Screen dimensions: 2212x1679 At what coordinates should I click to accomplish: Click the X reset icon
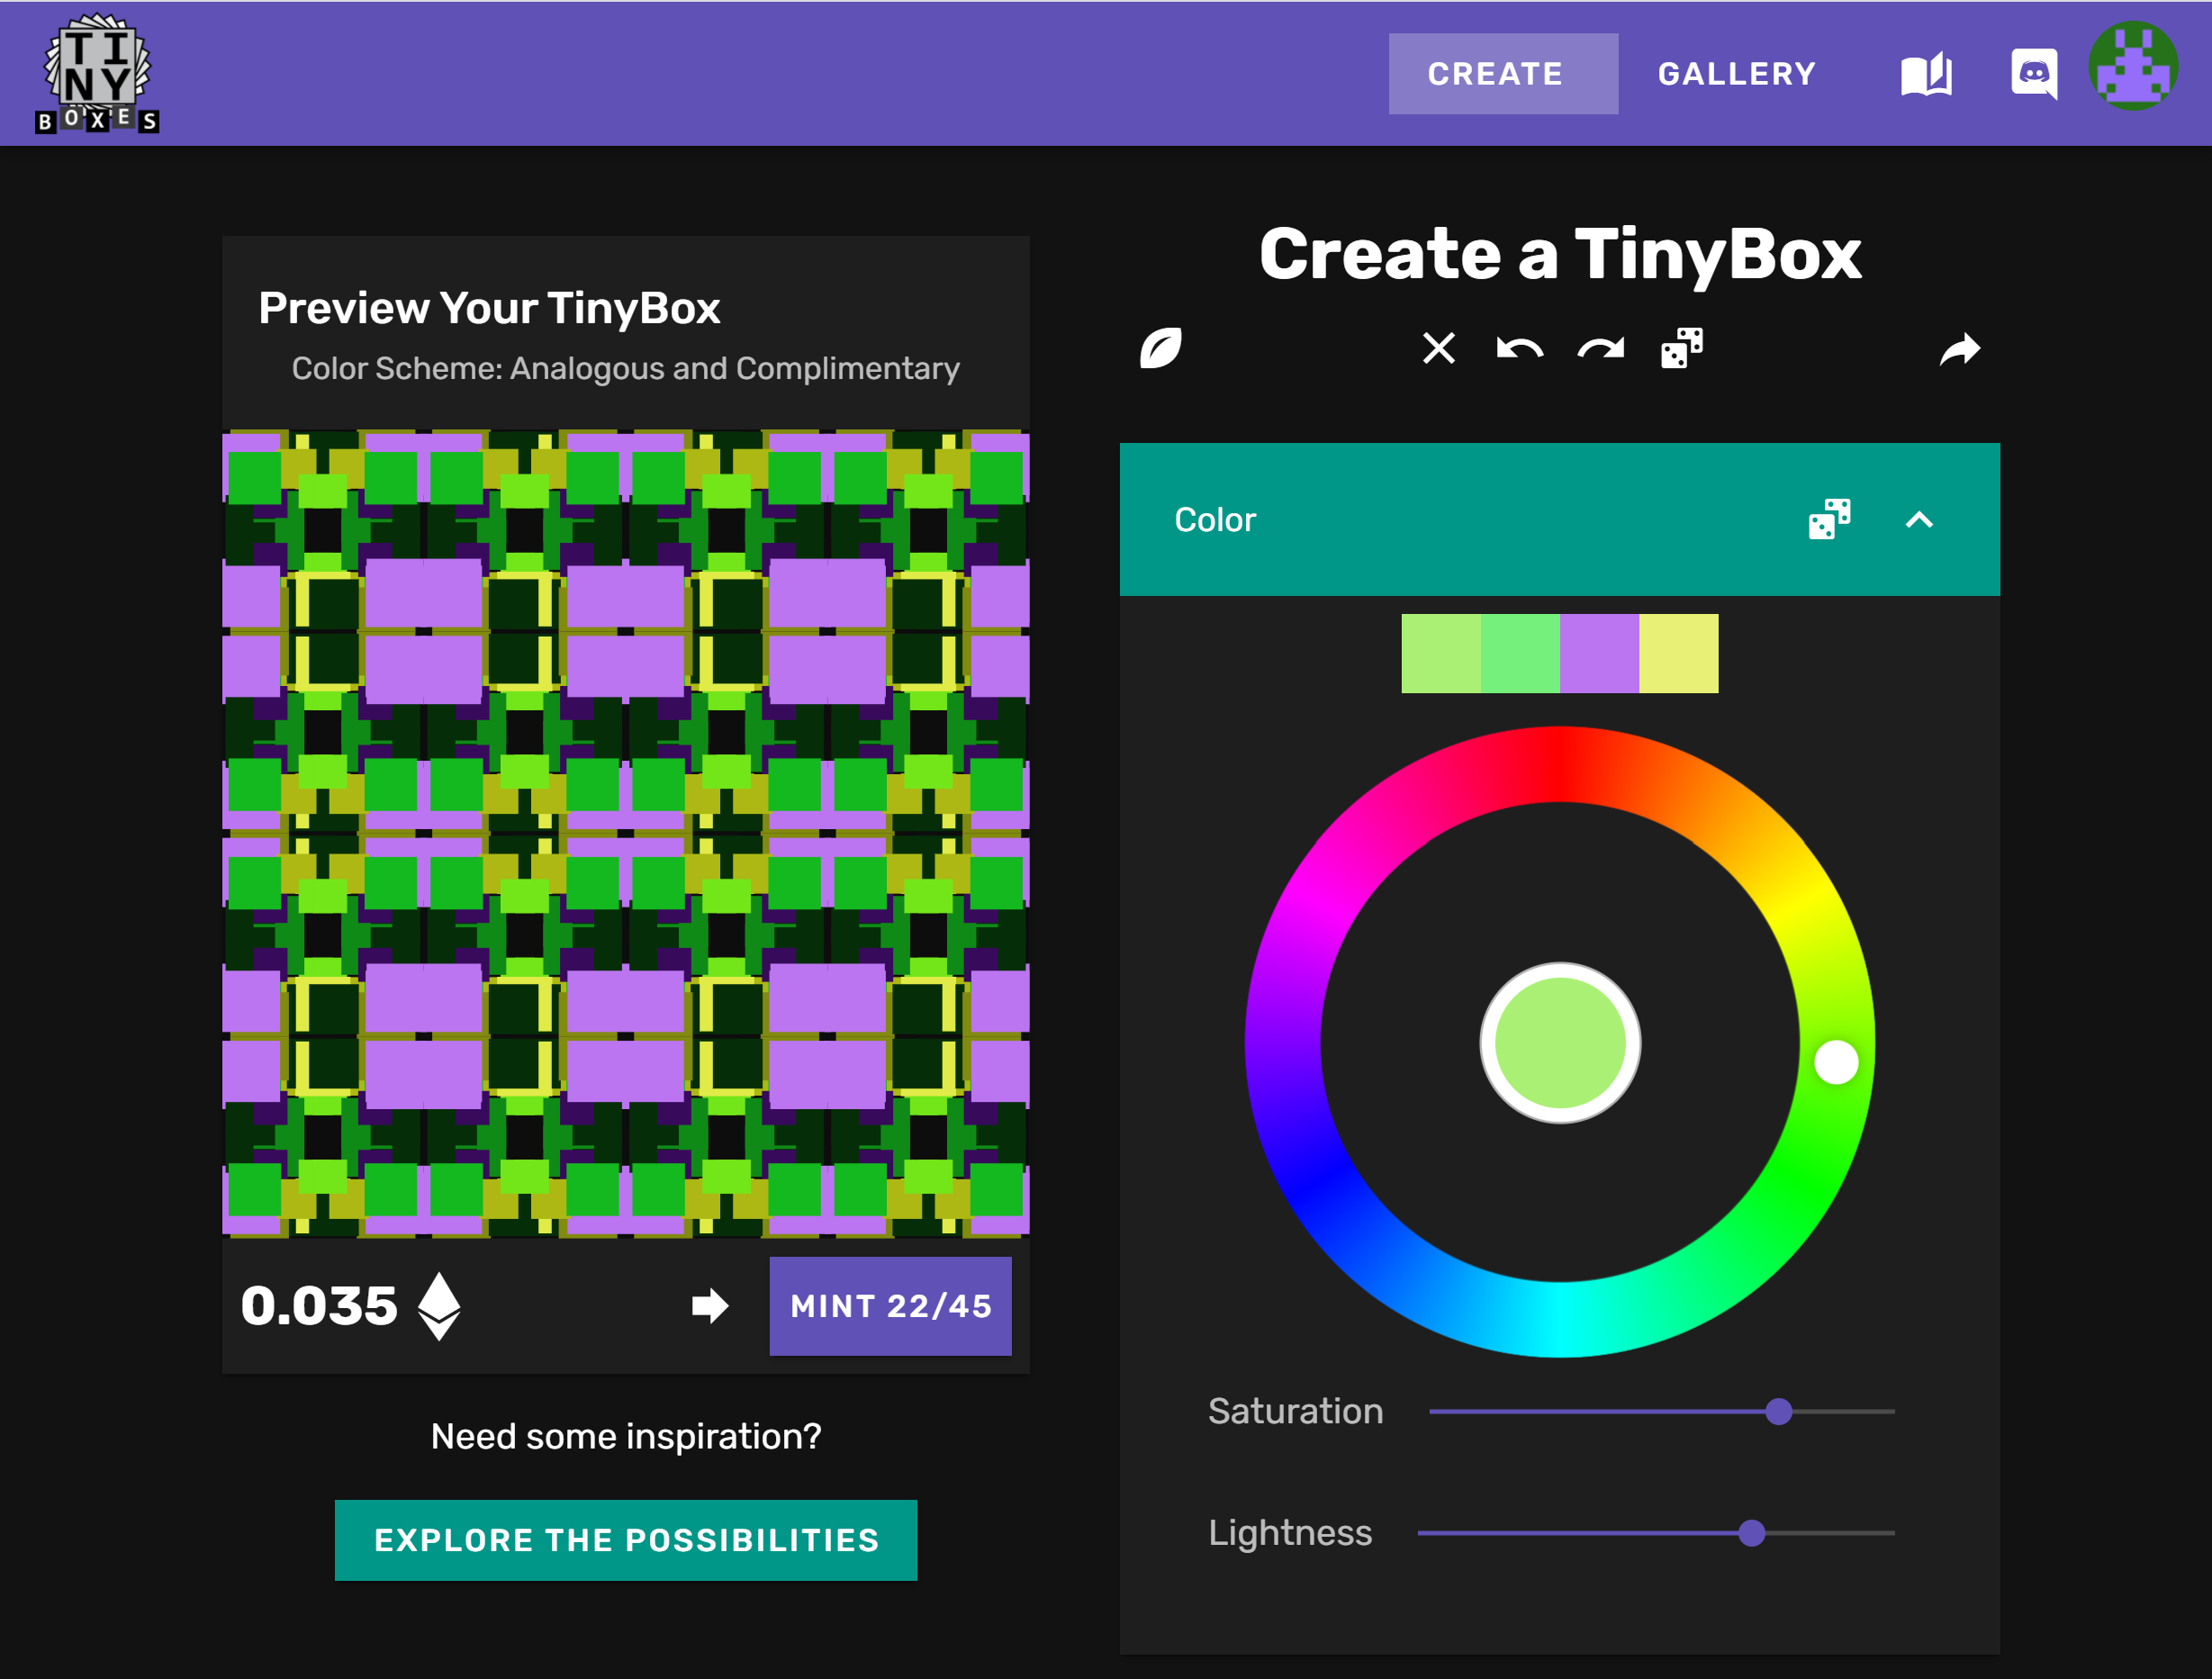pos(1438,348)
